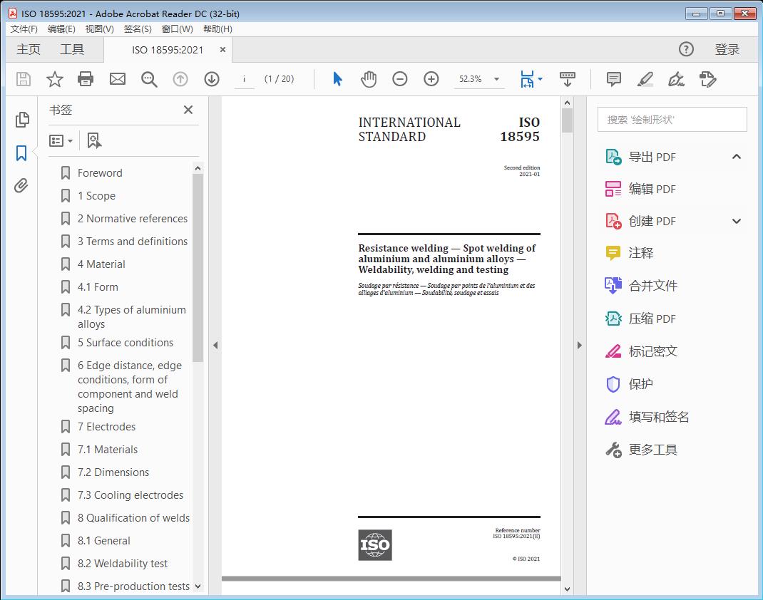The height and width of the screenshot is (600, 763).
Task: Open the sign document pen tool
Action: click(x=677, y=79)
